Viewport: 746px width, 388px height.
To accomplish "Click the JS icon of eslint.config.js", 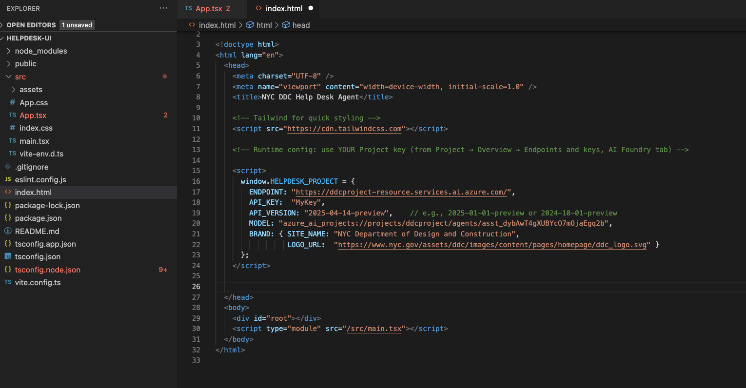I will tap(8, 179).
